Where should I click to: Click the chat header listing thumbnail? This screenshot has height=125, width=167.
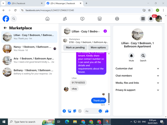pyautogui.click(x=67, y=31)
